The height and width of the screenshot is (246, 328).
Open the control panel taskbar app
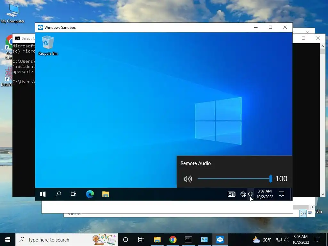(204, 240)
